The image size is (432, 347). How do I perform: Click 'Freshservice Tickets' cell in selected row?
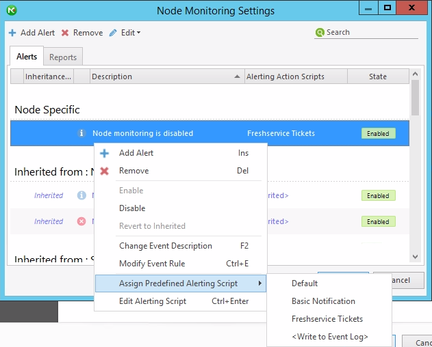(x=281, y=133)
